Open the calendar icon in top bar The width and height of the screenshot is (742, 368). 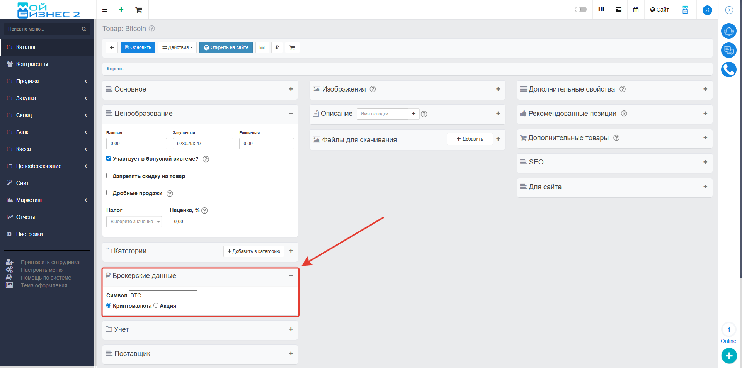[636, 10]
